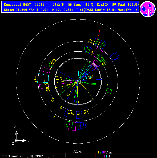Click the red muon arrow tip
The width and height of the screenshot is (157, 158).
(99, 31)
